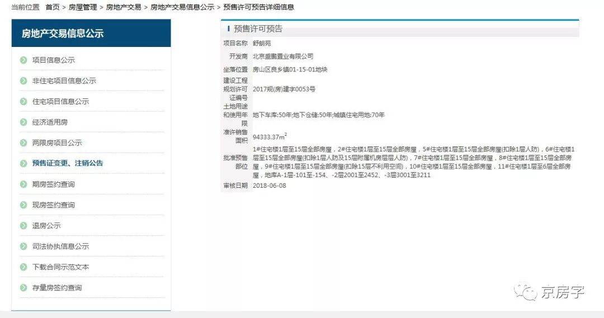604x318 pixels.
Task: Click permit number 2017规(房)建字0053号
Action: coord(284,89)
